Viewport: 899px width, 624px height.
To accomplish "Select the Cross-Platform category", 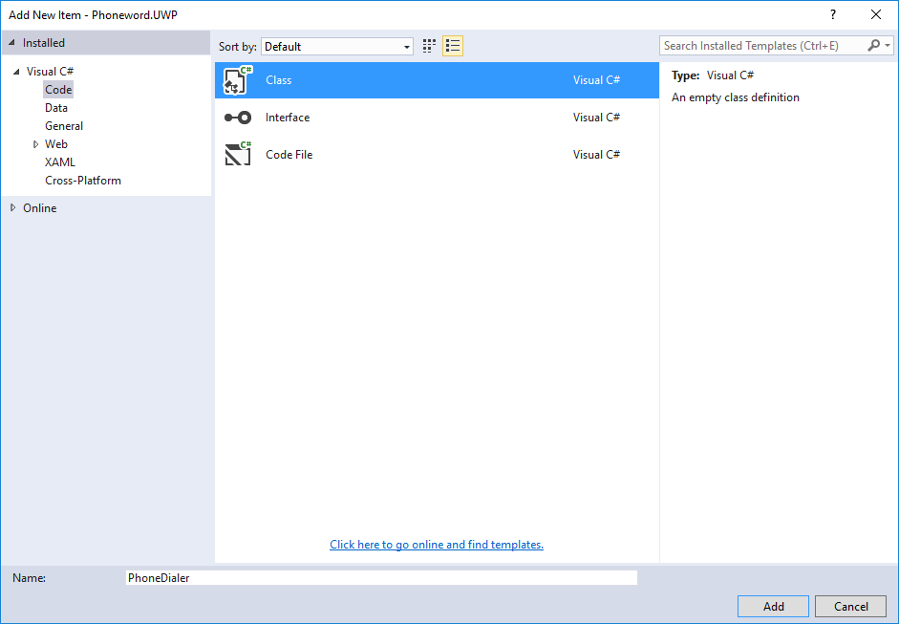I will coord(83,181).
